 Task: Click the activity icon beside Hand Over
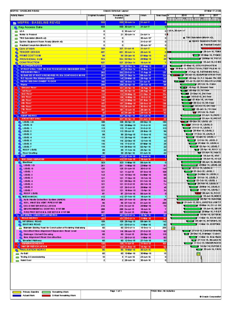[x=17, y=261]
